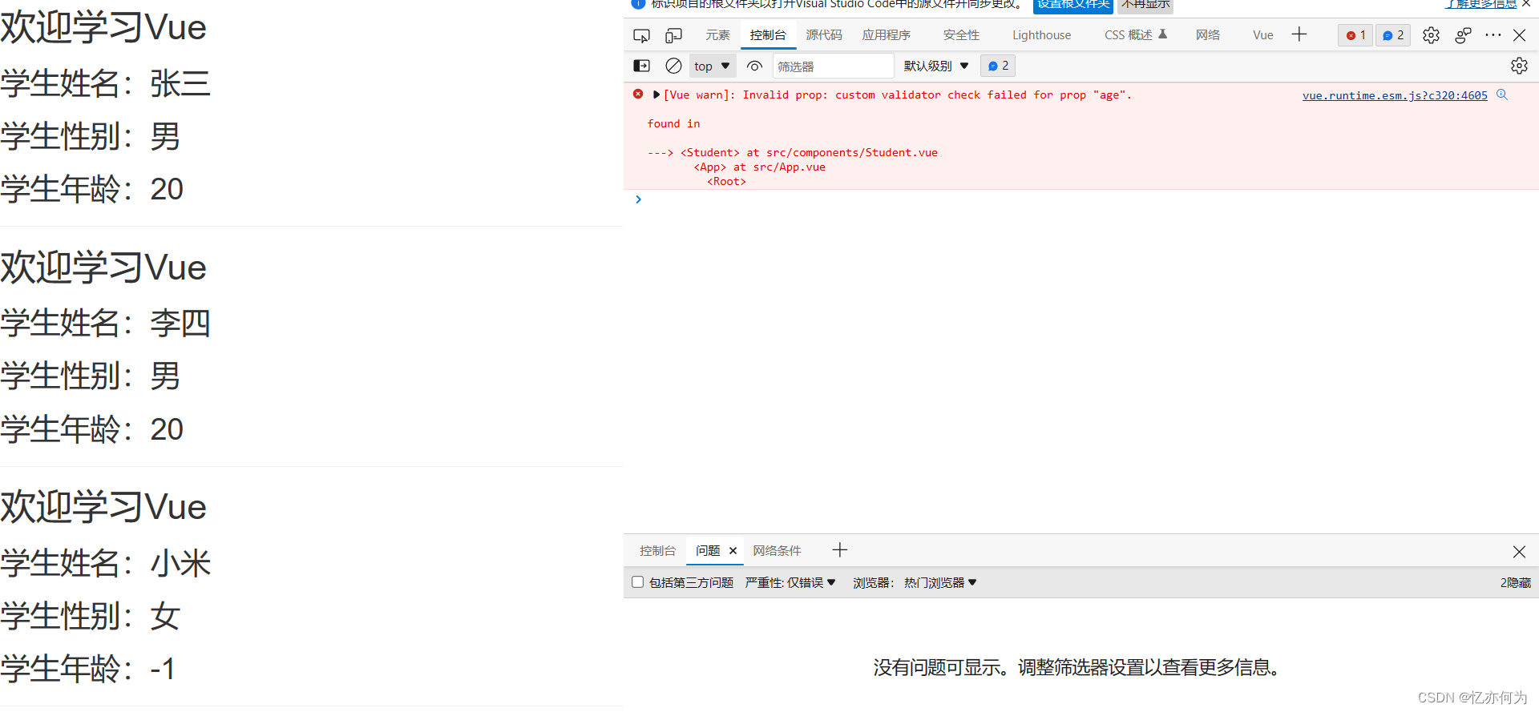Screen dimensions: 1539x712
Task: Open the CSS 概述 tab
Action: tap(1136, 35)
